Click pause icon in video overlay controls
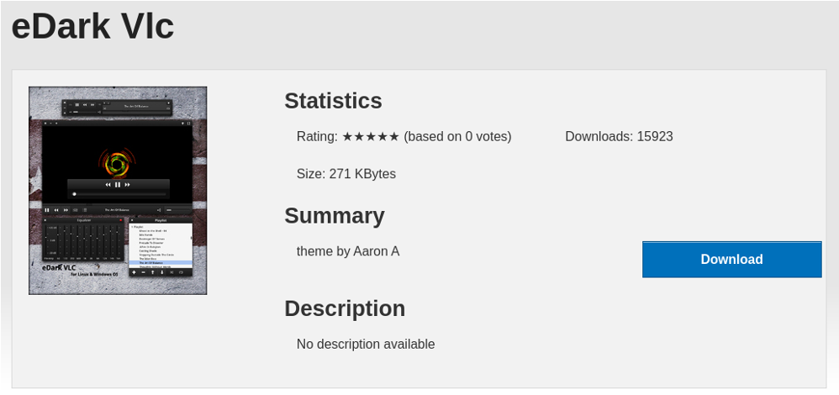This screenshot has height=395, width=839. 118,185
